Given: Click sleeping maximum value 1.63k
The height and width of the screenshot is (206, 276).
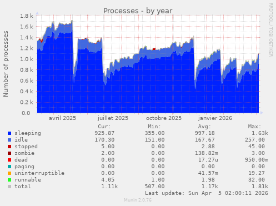Looking at the screenshot, I should tap(260, 133).
